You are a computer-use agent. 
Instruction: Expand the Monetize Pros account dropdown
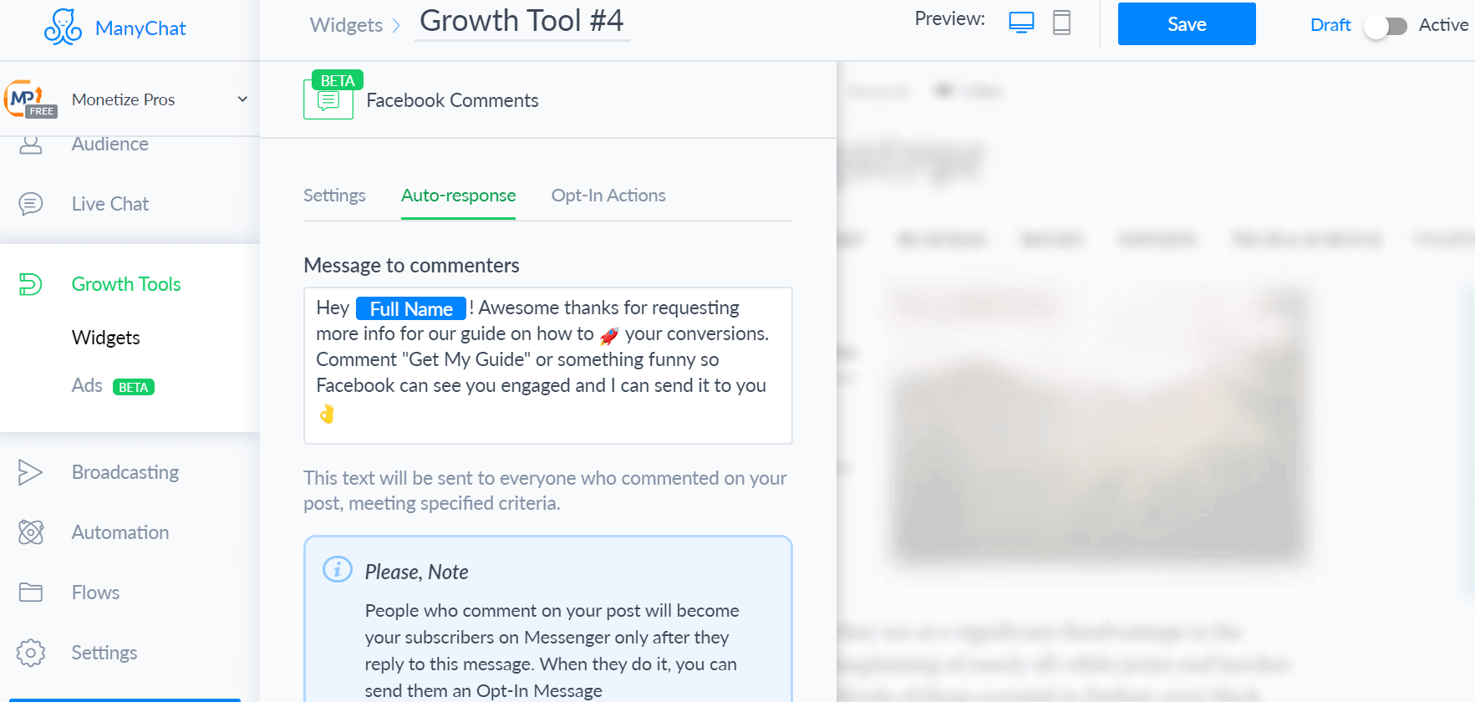tap(242, 99)
